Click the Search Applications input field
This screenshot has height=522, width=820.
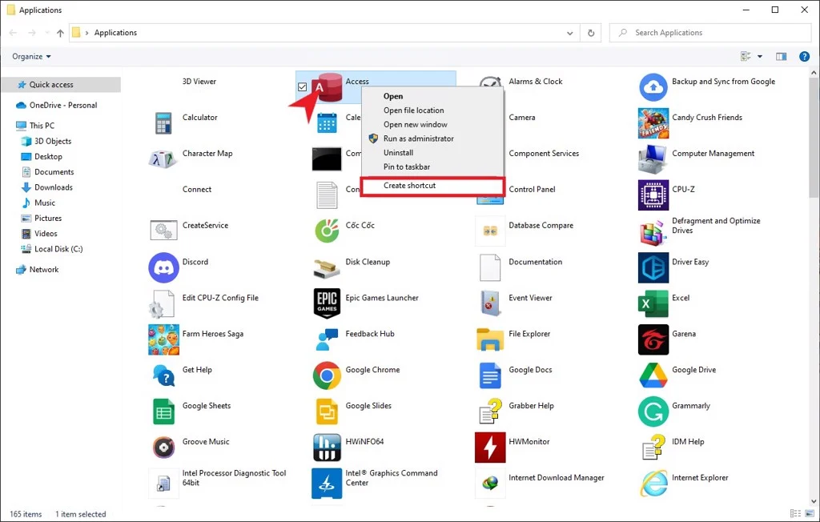(713, 33)
